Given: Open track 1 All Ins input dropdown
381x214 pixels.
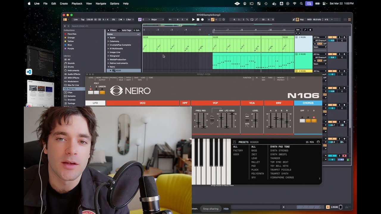Looking at the screenshot, I should click(x=320, y=37).
